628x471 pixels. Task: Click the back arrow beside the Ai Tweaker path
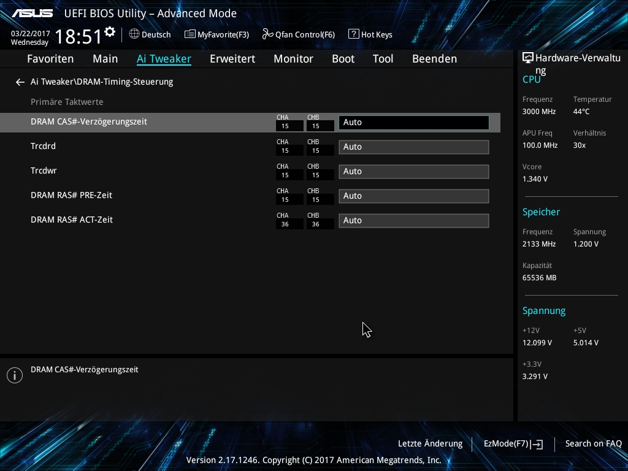point(20,82)
